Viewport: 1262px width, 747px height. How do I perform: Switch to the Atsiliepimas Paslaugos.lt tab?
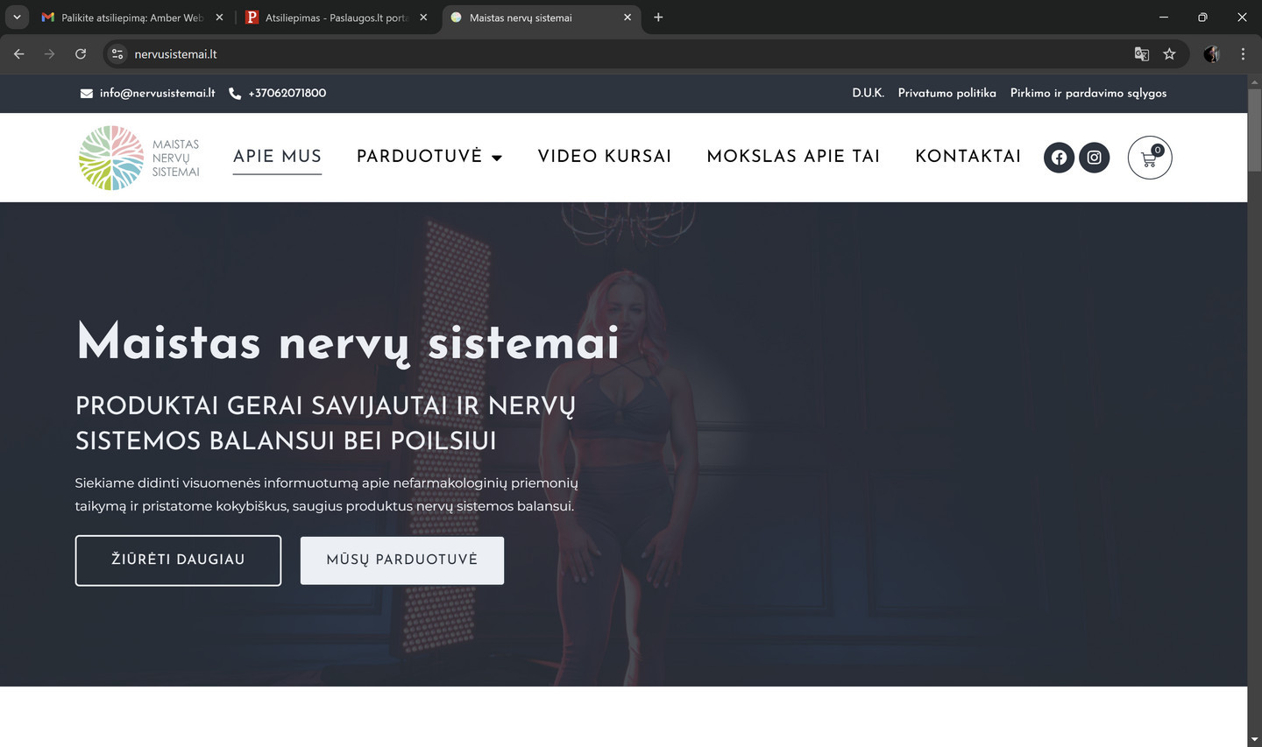(x=337, y=18)
